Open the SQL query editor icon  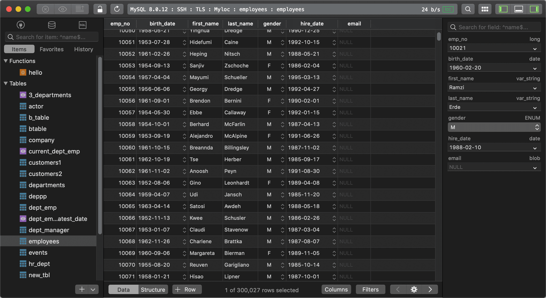[x=82, y=25]
